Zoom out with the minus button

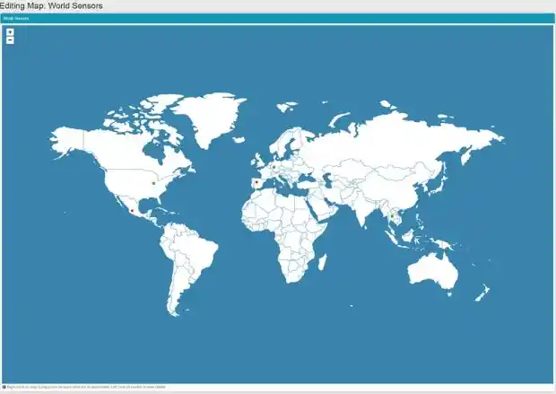tap(10, 40)
